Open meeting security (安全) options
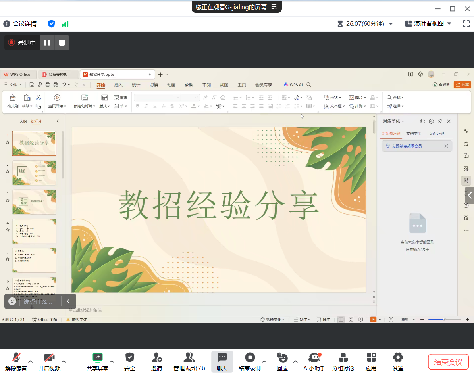Image resolution: width=474 pixels, height=374 pixels. pos(130,358)
